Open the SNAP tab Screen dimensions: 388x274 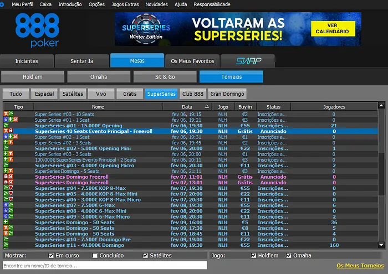pos(248,61)
